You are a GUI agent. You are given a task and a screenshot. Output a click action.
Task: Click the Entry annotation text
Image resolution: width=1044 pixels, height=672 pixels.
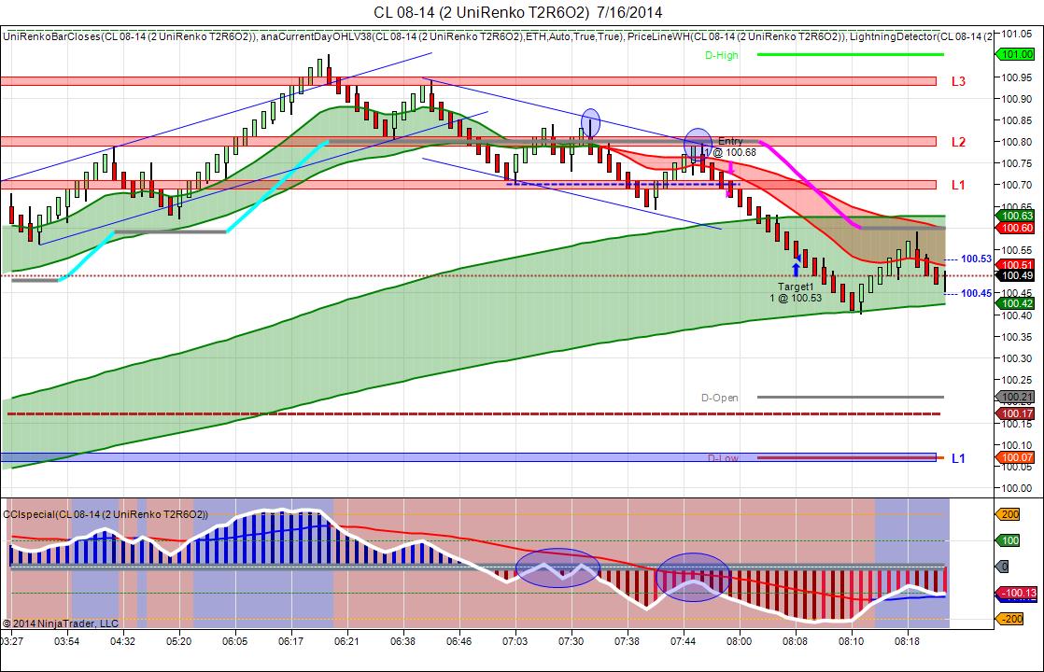(730, 141)
